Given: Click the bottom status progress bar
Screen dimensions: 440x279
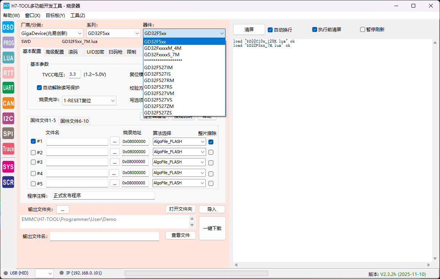Looking at the screenshot, I should 196,273.
